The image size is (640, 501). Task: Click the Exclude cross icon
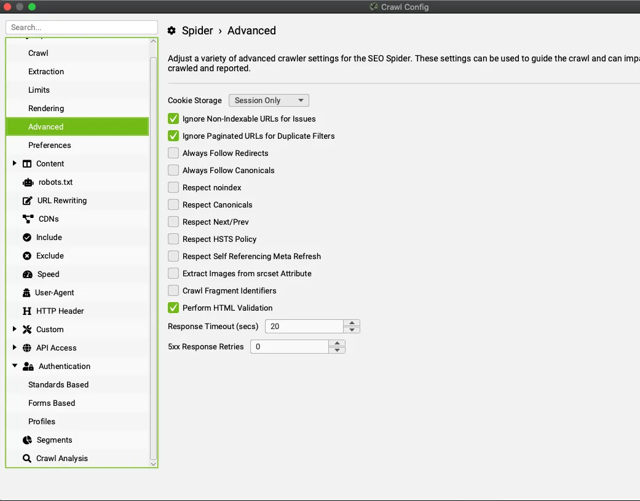(27, 256)
